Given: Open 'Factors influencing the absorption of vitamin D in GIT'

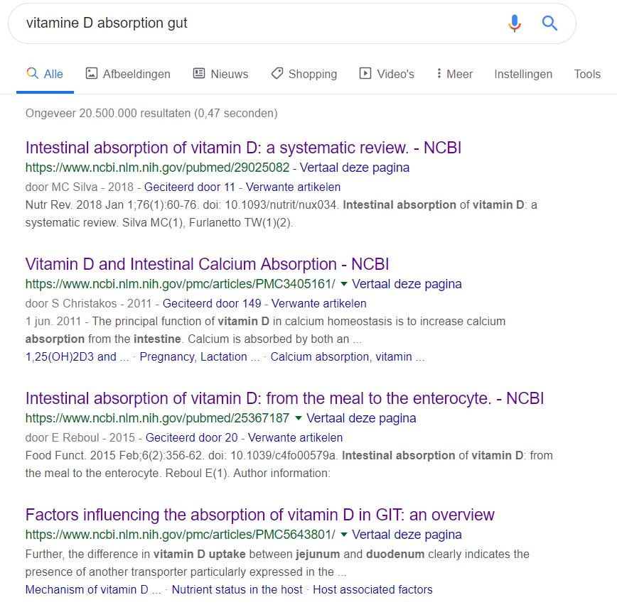Looking at the screenshot, I should click(x=259, y=515).
